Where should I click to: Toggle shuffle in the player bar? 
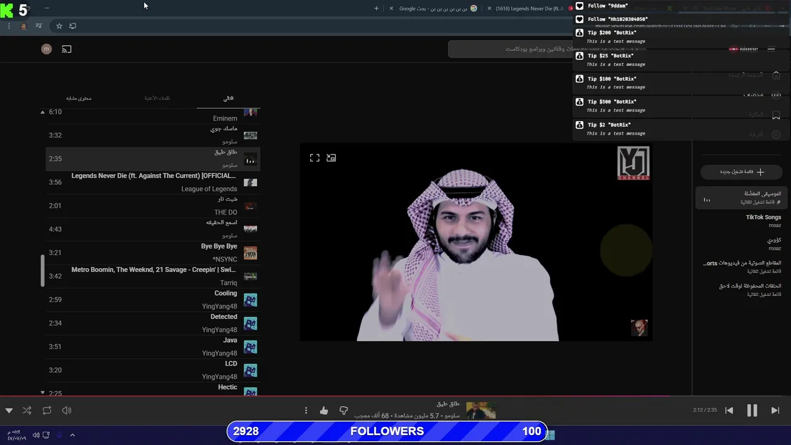[x=27, y=410]
